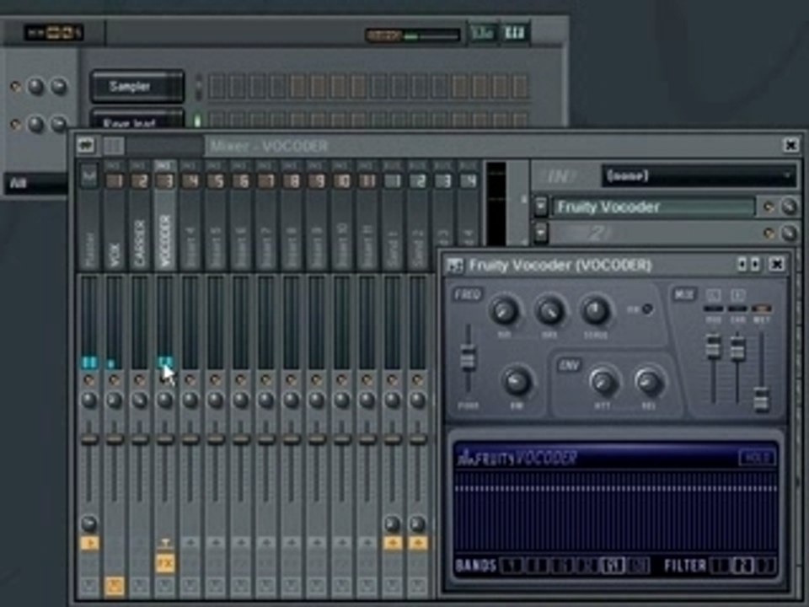Click the effect slot 2 mix level knob

789,234
